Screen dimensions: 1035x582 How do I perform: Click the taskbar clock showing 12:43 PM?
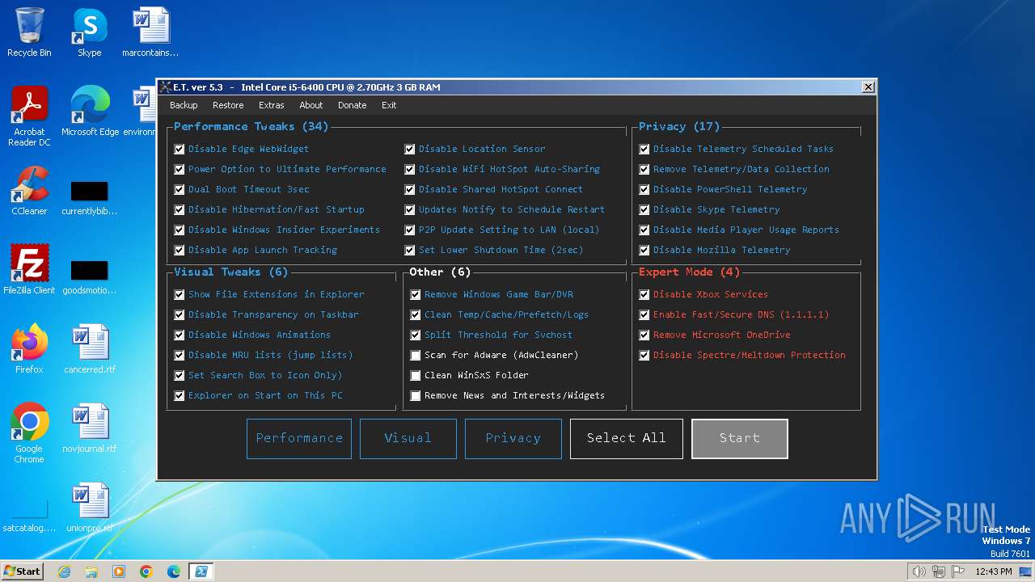[994, 571]
